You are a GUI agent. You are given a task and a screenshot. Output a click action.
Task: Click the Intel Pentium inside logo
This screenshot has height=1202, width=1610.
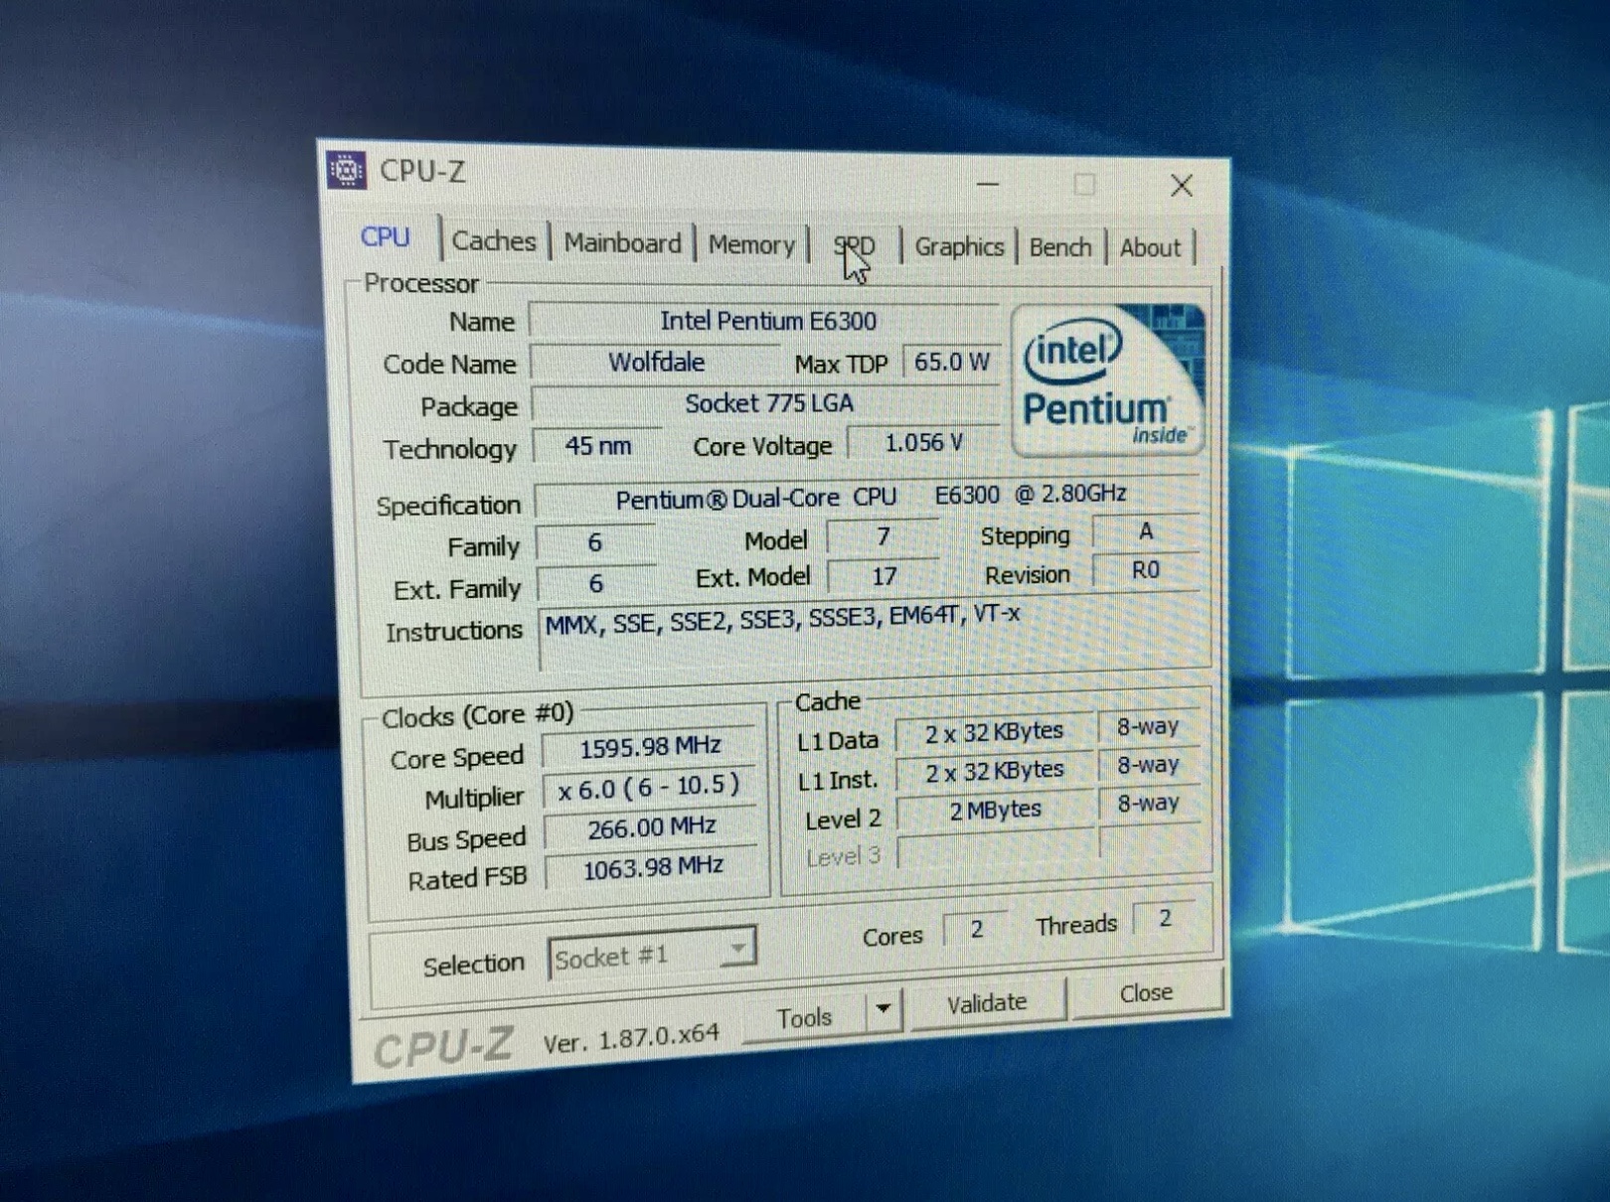(1109, 380)
